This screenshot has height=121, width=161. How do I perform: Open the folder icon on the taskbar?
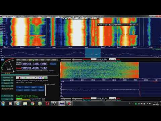click(25, 104)
